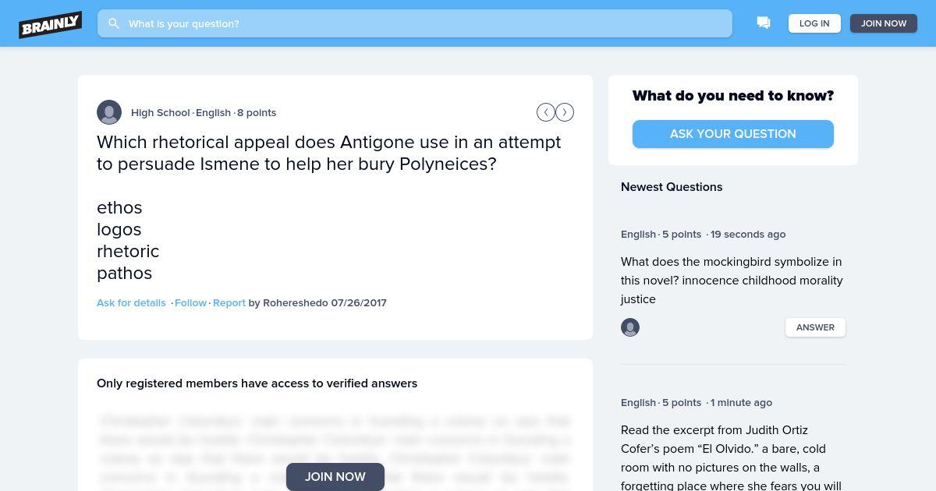Go to previous question arrow
The height and width of the screenshot is (491, 936).
(x=546, y=112)
